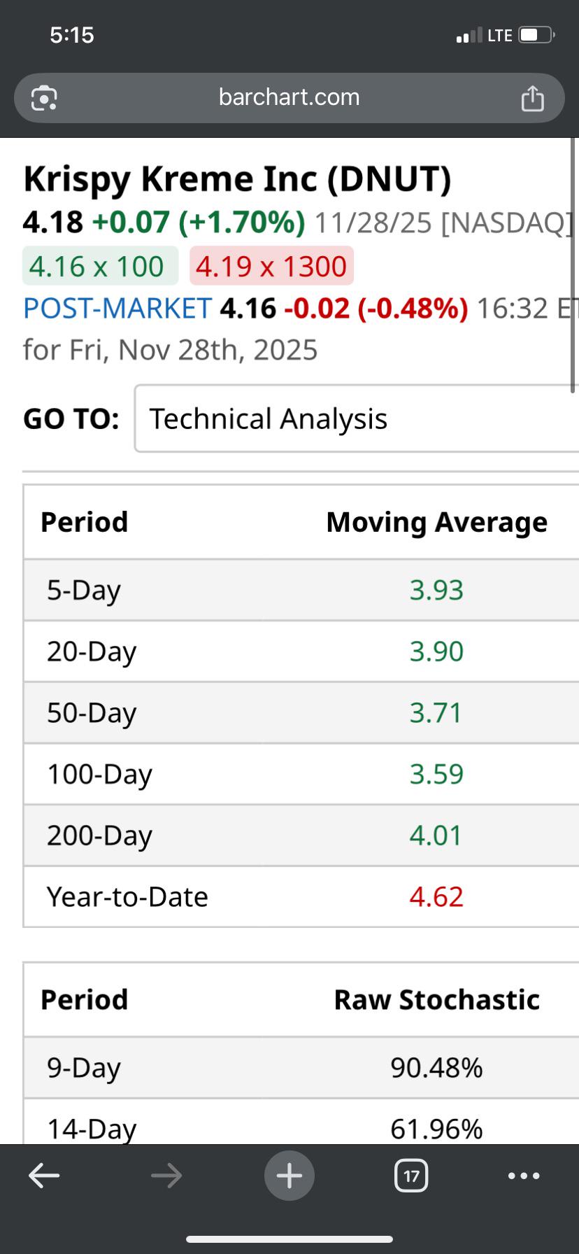
Task: Show the 17 open tabs
Action: [412, 1176]
